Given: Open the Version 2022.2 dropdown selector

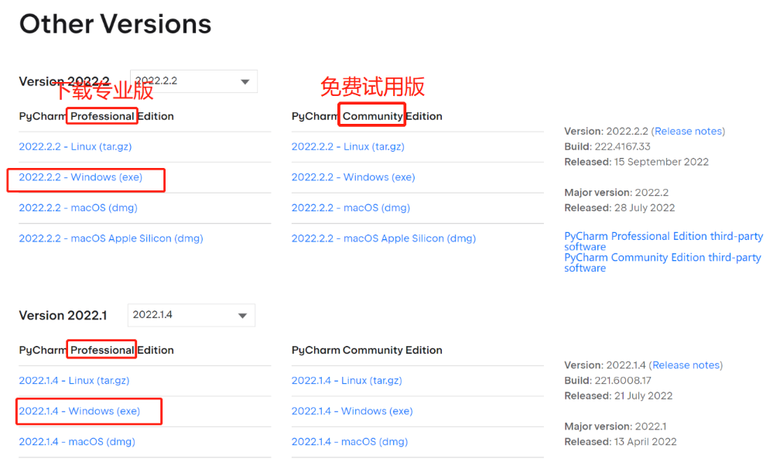Looking at the screenshot, I should tap(193, 81).
